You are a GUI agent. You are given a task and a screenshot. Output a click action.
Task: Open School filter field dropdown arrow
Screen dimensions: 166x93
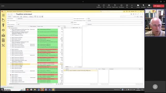(x=142, y=22)
